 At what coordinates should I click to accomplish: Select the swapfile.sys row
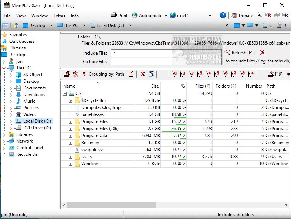click(175, 150)
